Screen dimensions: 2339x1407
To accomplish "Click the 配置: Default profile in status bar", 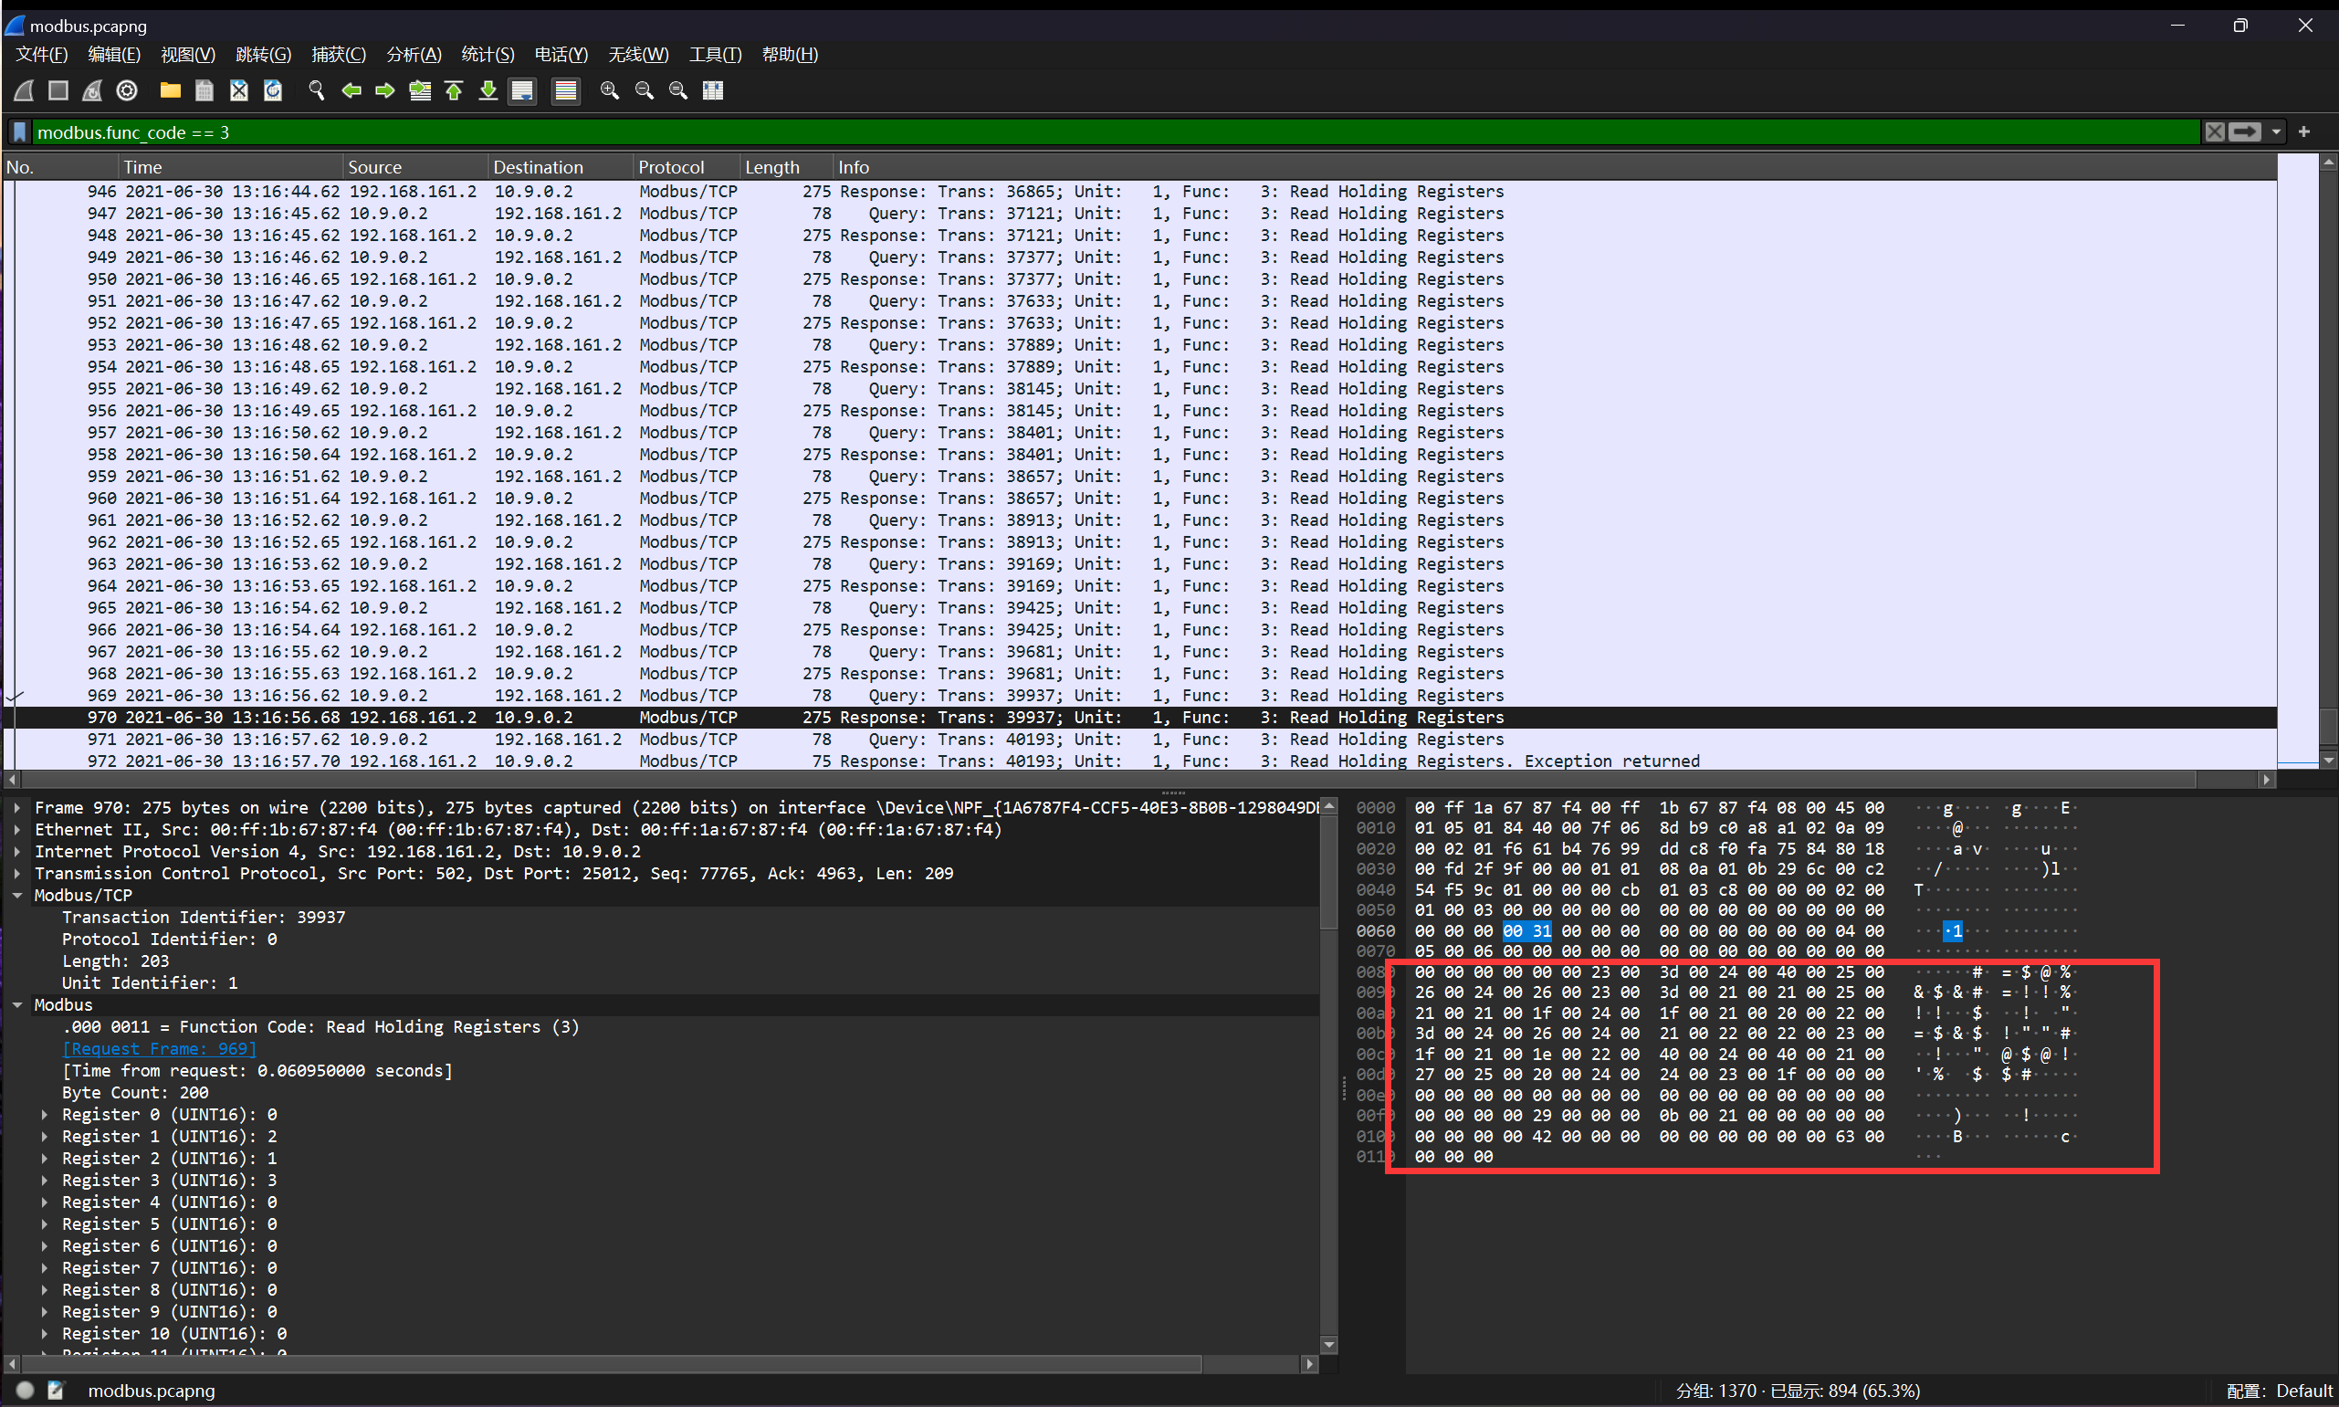I will 2279,1391.
